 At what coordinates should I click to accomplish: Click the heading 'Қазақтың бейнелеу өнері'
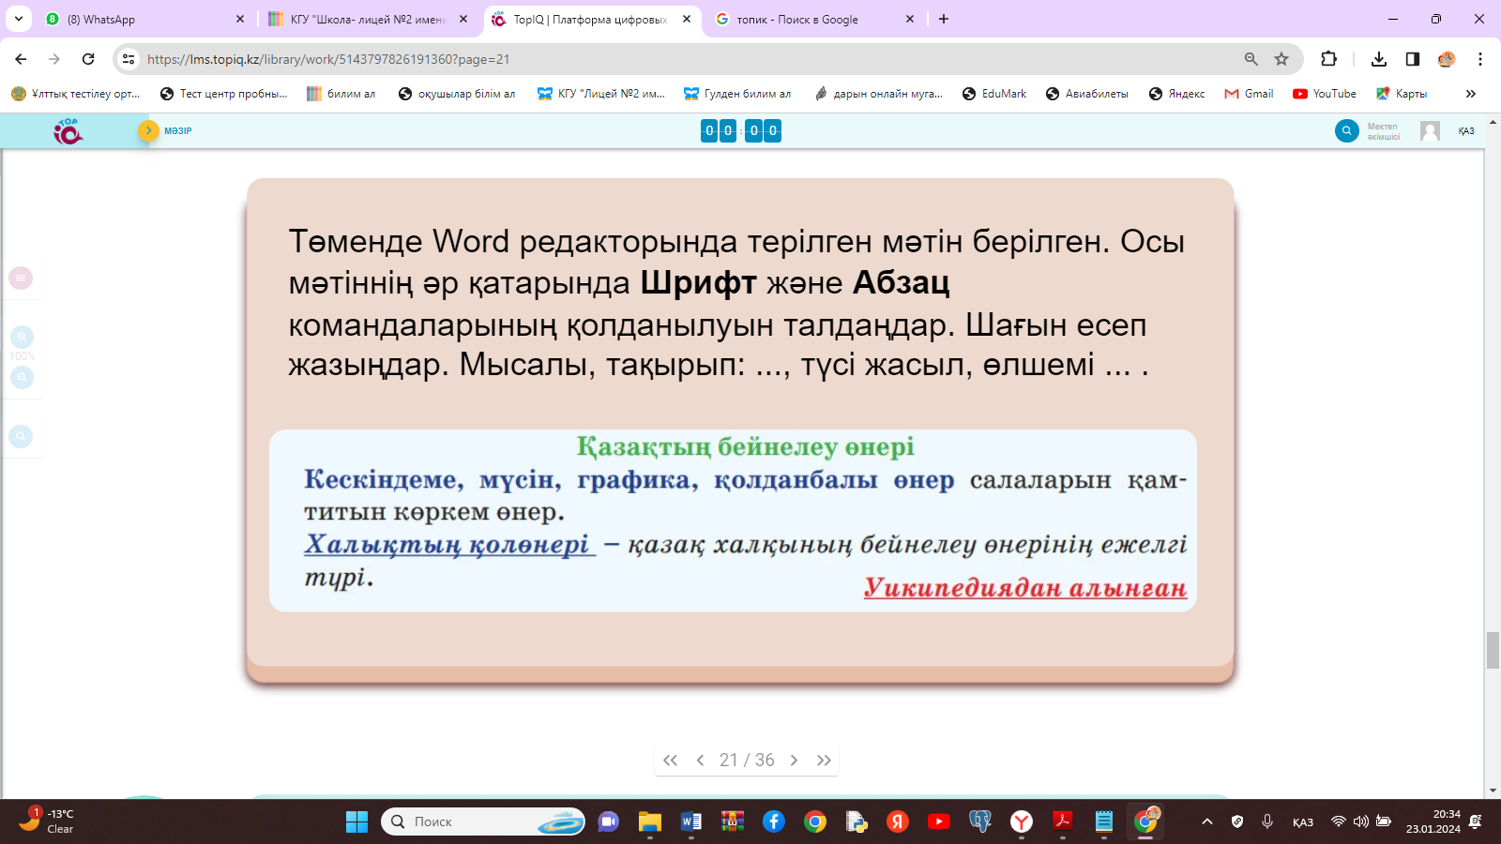coord(745,447)
